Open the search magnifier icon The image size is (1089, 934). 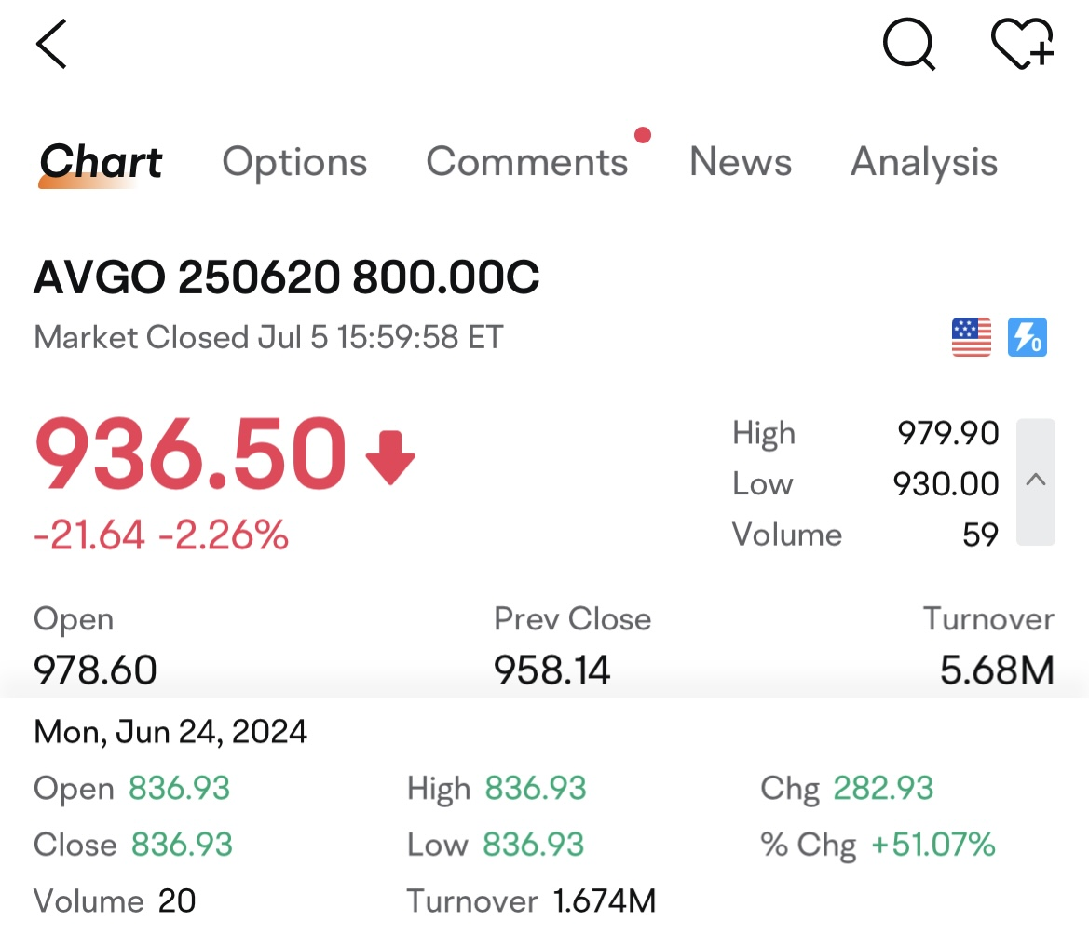(x=908, y=44)
